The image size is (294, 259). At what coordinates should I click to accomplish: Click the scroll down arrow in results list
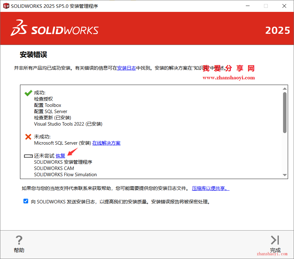(x=285, y=175)
